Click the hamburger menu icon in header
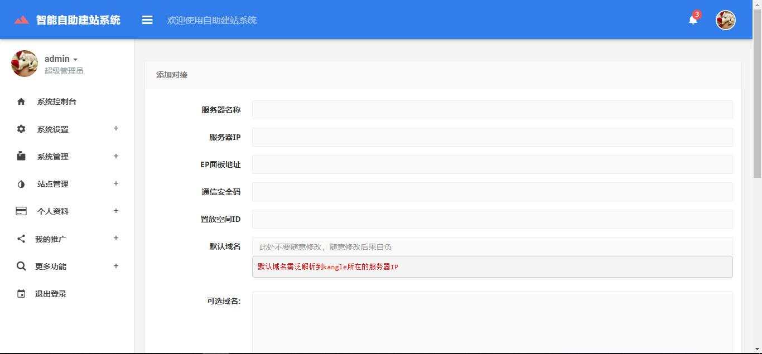This screenshot has width=762, height=354. point(147,20)
